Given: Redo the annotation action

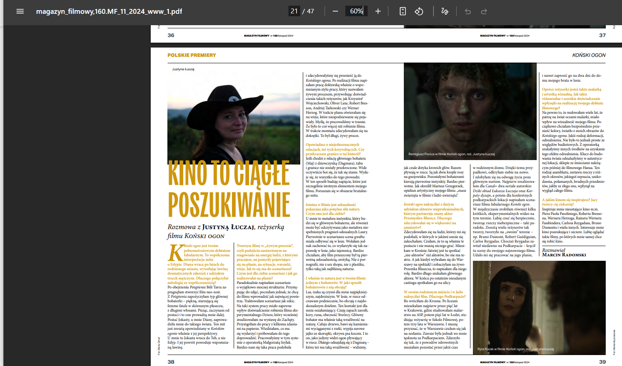Looking at the screenshot, I should [484, 11].
